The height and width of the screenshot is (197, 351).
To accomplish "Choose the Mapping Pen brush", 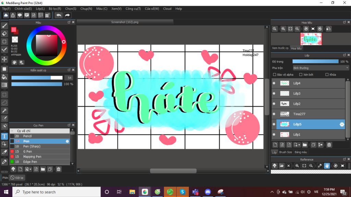I will (40, 157).
